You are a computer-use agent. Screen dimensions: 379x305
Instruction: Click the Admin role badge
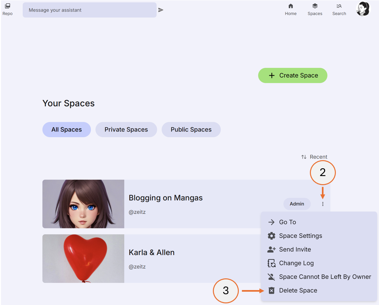(x=297, y=204)
